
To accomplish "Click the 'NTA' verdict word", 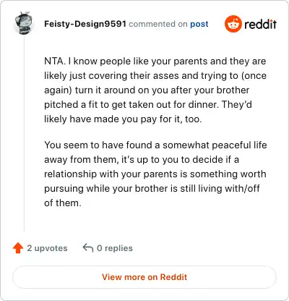I will [x=54, y=61].
